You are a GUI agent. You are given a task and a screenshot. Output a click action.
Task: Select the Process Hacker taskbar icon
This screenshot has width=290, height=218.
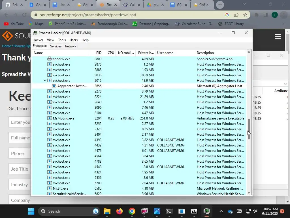[206, 211]
